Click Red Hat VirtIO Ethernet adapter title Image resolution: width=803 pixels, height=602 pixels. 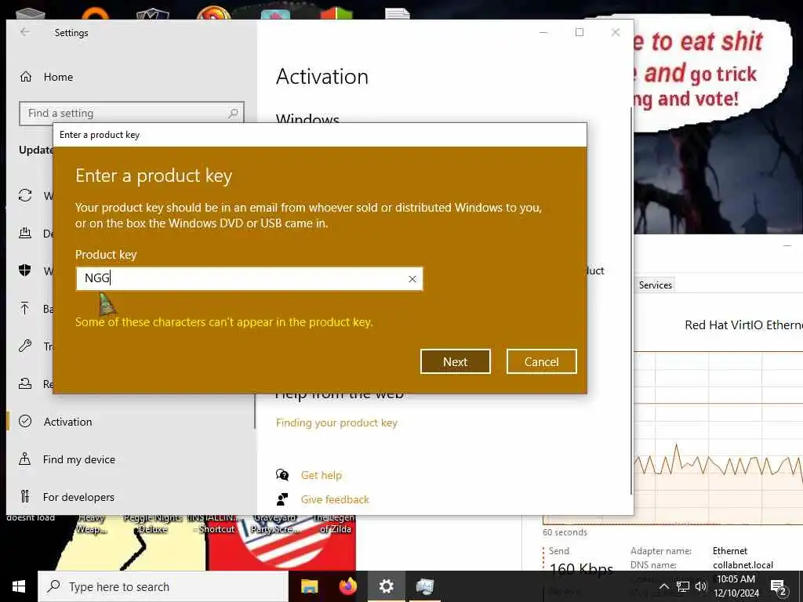click(743, 325)
